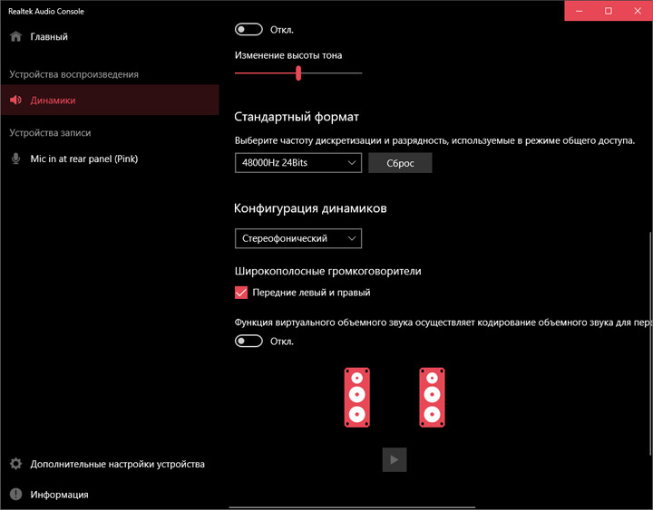Click the gear icon for Дополнительные настройки устройства
The height and width of the screenshot is (510, 653).
(x=15, y=464)
